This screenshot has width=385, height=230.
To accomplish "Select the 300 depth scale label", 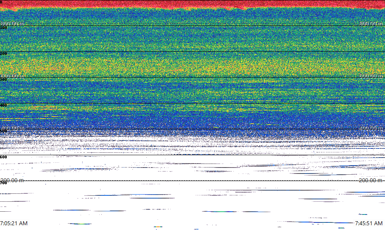I will (4, 79).
